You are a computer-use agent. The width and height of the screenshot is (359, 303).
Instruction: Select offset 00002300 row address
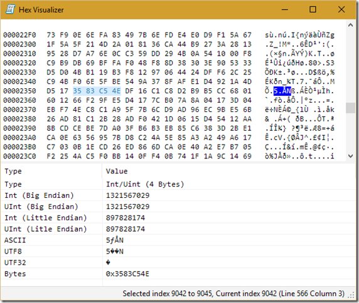(x=19, y=44)
